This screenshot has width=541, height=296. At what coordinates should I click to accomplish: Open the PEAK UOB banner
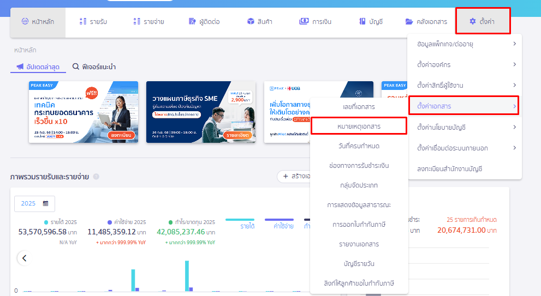coord(287,112)
